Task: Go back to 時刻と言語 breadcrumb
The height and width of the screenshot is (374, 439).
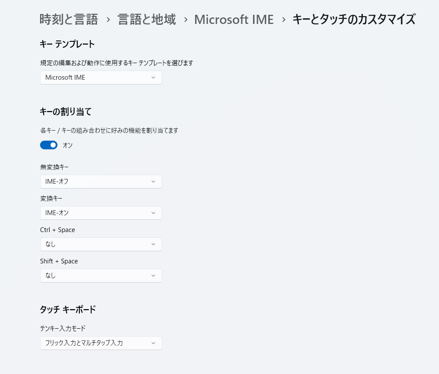Action: (x=69, y=20)
